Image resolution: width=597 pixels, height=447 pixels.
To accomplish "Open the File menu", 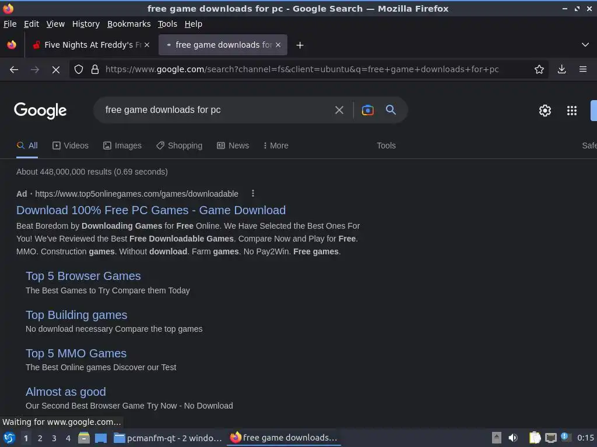I will point(10,24).
